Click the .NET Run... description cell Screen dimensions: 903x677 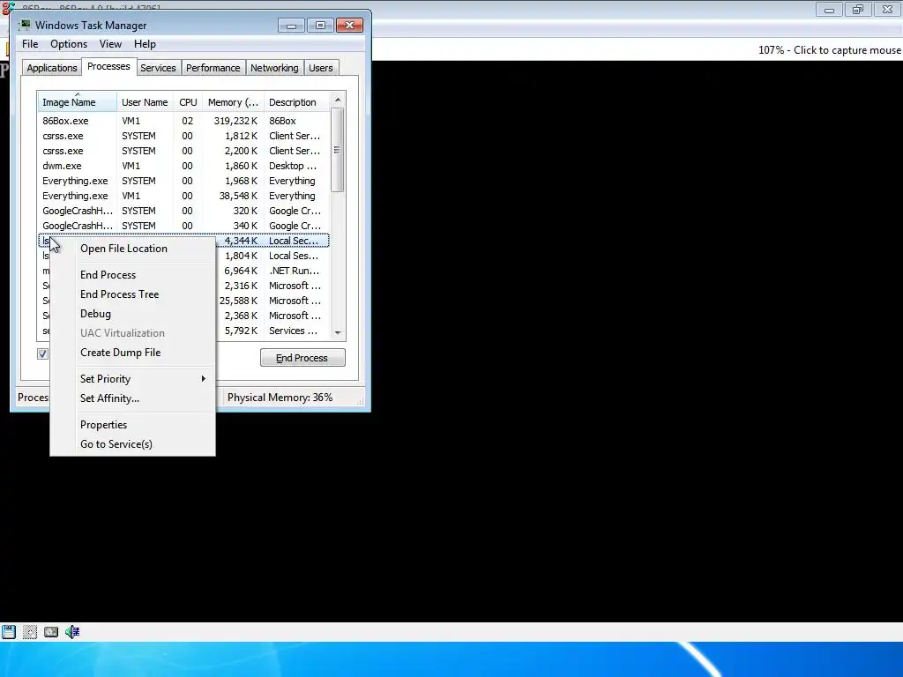tap(294, 271)
